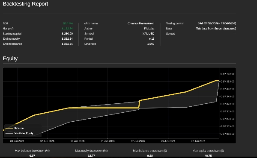
Task: Click the GBP 260.00 y-axis label
Action: (x=227, y=126)
